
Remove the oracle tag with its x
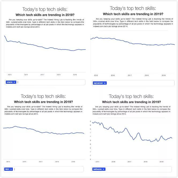[x=14, y=82]
